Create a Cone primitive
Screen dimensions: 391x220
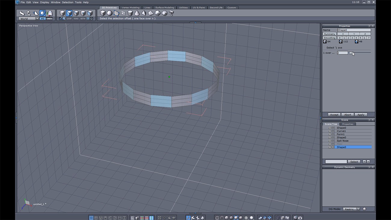pyautogui.click(x=137, y=13)
